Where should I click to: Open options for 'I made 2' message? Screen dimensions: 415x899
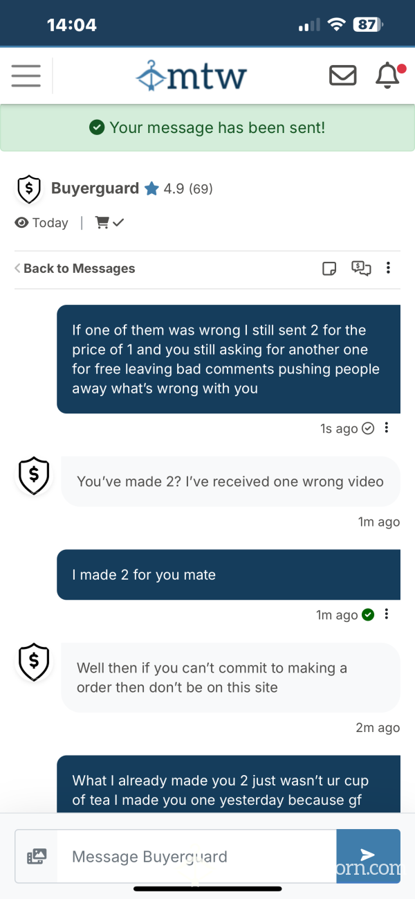pos(387,614)
